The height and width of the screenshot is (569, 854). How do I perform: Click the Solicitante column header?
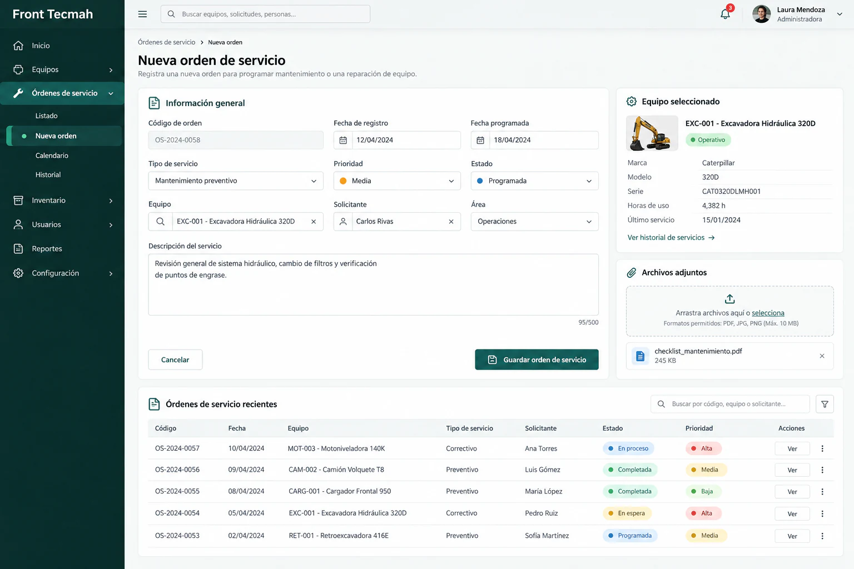coord(540,428)
